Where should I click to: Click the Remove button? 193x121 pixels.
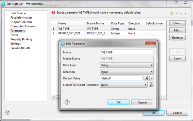pyautogui.click(x=177, y=38)
